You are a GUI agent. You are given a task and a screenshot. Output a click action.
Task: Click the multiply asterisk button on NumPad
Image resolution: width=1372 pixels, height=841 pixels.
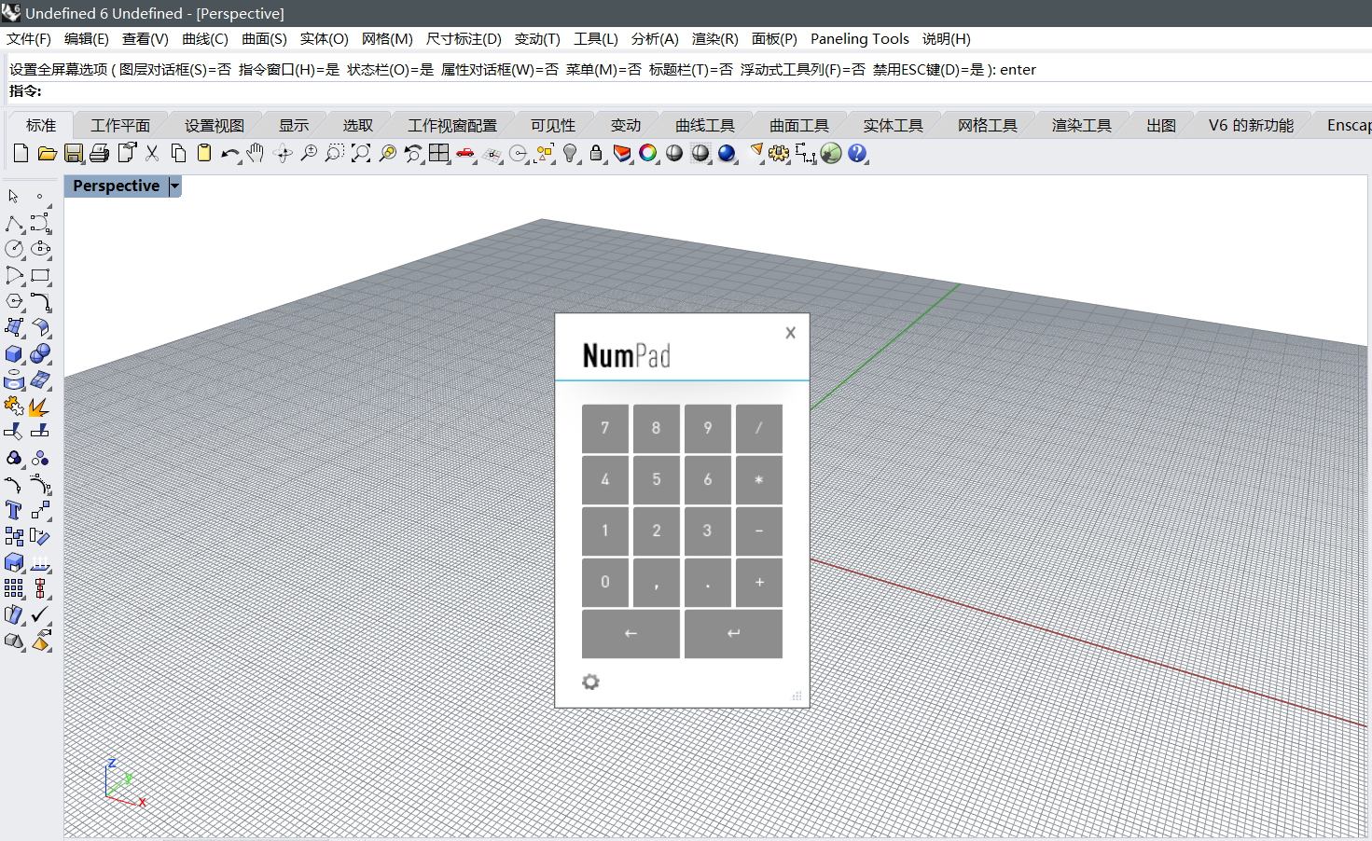coord(759,479)
